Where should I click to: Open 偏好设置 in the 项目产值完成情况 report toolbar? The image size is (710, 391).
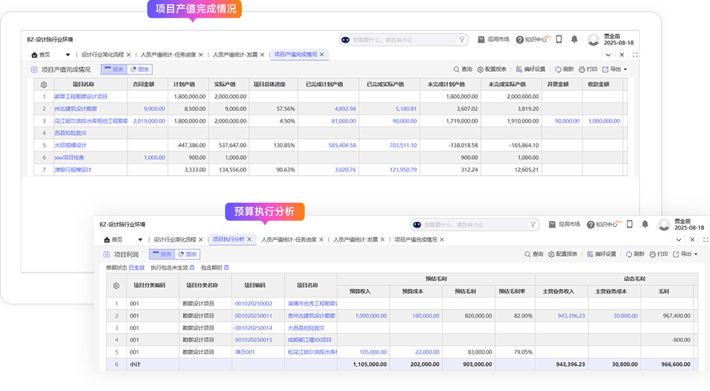(530, 69)
